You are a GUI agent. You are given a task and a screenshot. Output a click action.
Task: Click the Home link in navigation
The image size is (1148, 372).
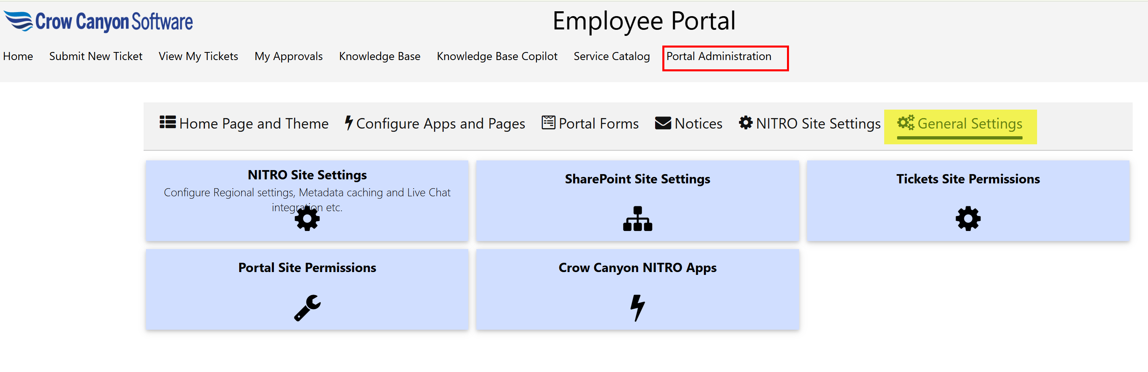point(18,56)
